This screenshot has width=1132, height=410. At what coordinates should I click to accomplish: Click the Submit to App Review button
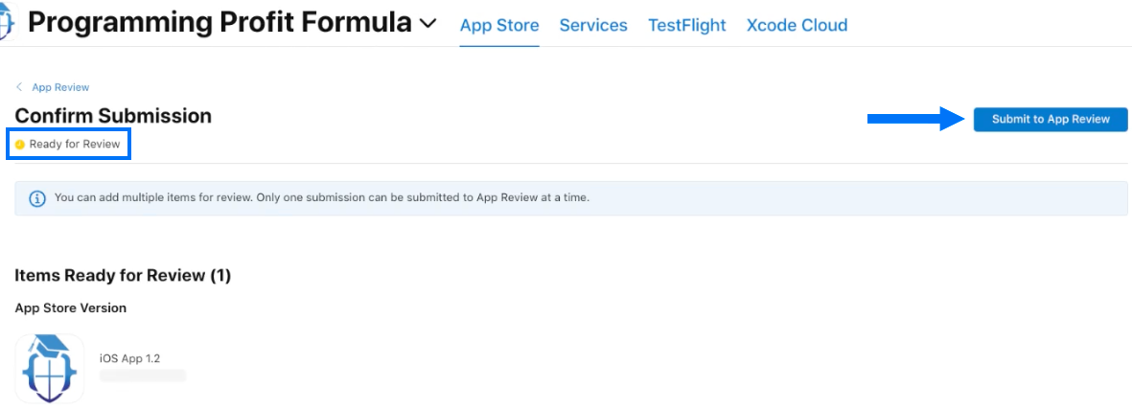(x=1051, y=119)
